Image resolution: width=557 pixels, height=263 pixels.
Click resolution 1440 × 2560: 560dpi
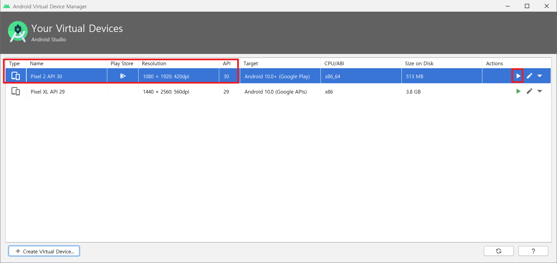166,92
